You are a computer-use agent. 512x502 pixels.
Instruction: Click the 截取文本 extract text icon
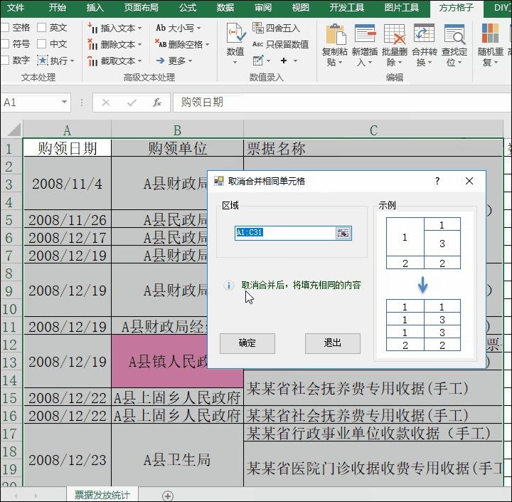(92, 61)
